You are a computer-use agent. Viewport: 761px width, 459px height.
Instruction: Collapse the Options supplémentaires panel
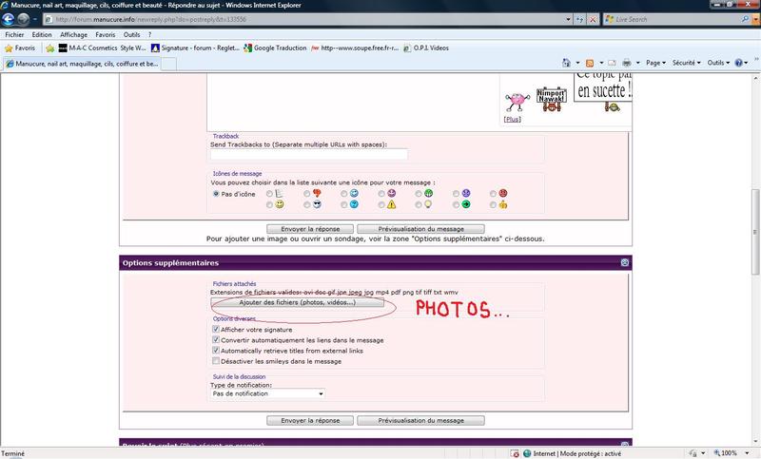(624, 261)
